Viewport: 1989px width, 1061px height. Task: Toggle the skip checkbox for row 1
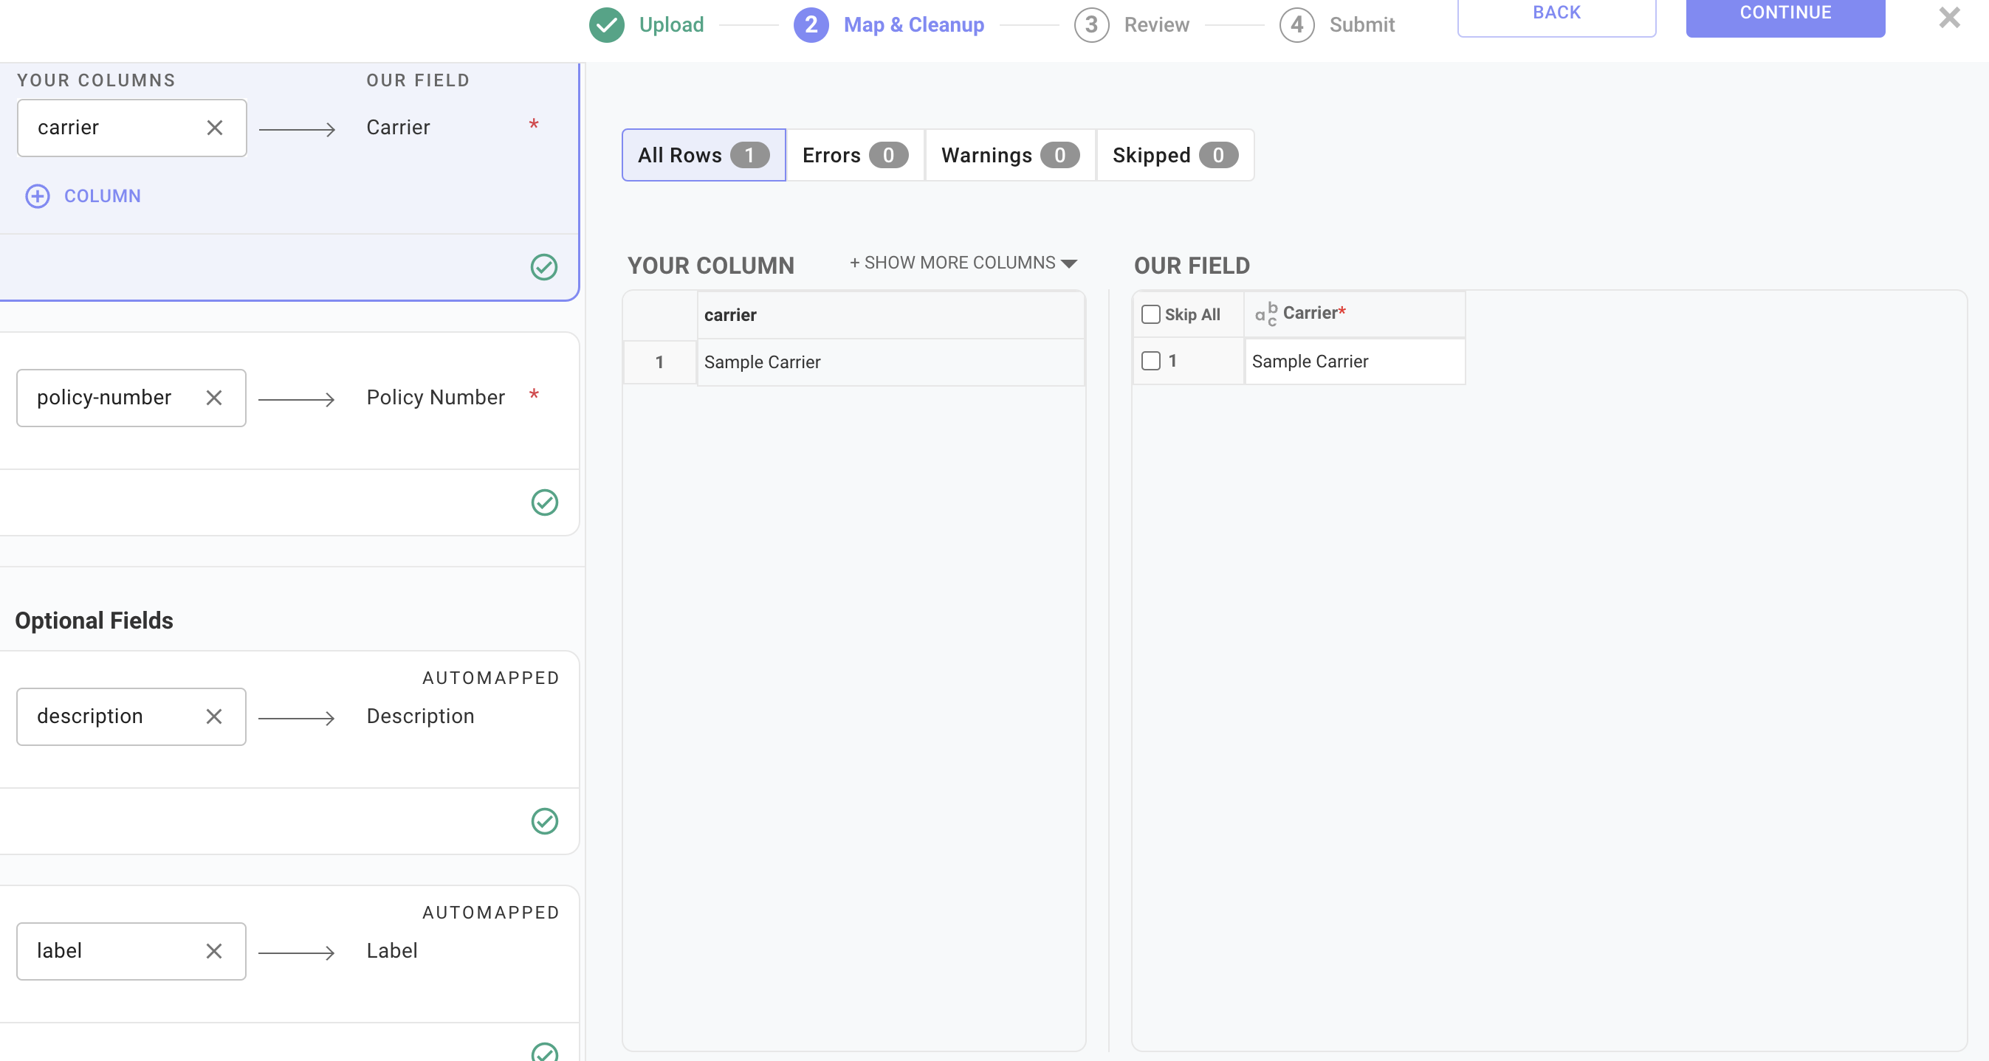coord(1150,360)
